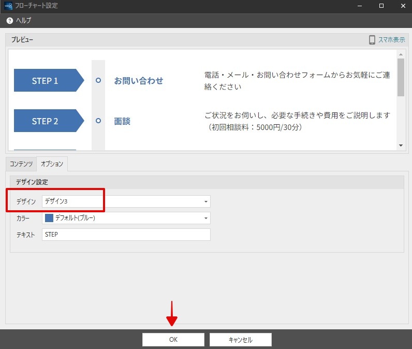This screenshot has width=412, height=349.
Task: Maximize the フローチャート設定 window
Action: pyautogui.click(x=381, y=6)
